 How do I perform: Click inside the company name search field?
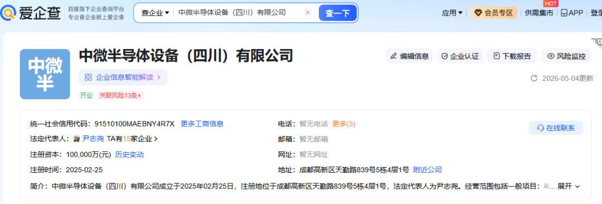click(x=238, y=13)
